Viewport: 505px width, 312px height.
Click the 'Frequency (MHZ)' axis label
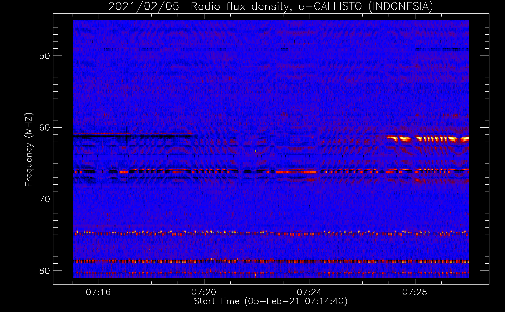click(x=29, y=150)
